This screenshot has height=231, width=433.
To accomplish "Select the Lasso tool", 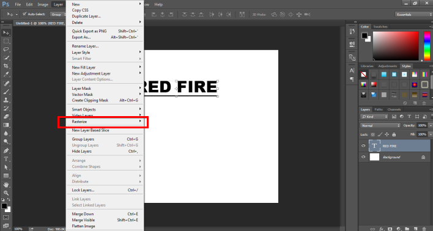I will click(x=6, y=50).
